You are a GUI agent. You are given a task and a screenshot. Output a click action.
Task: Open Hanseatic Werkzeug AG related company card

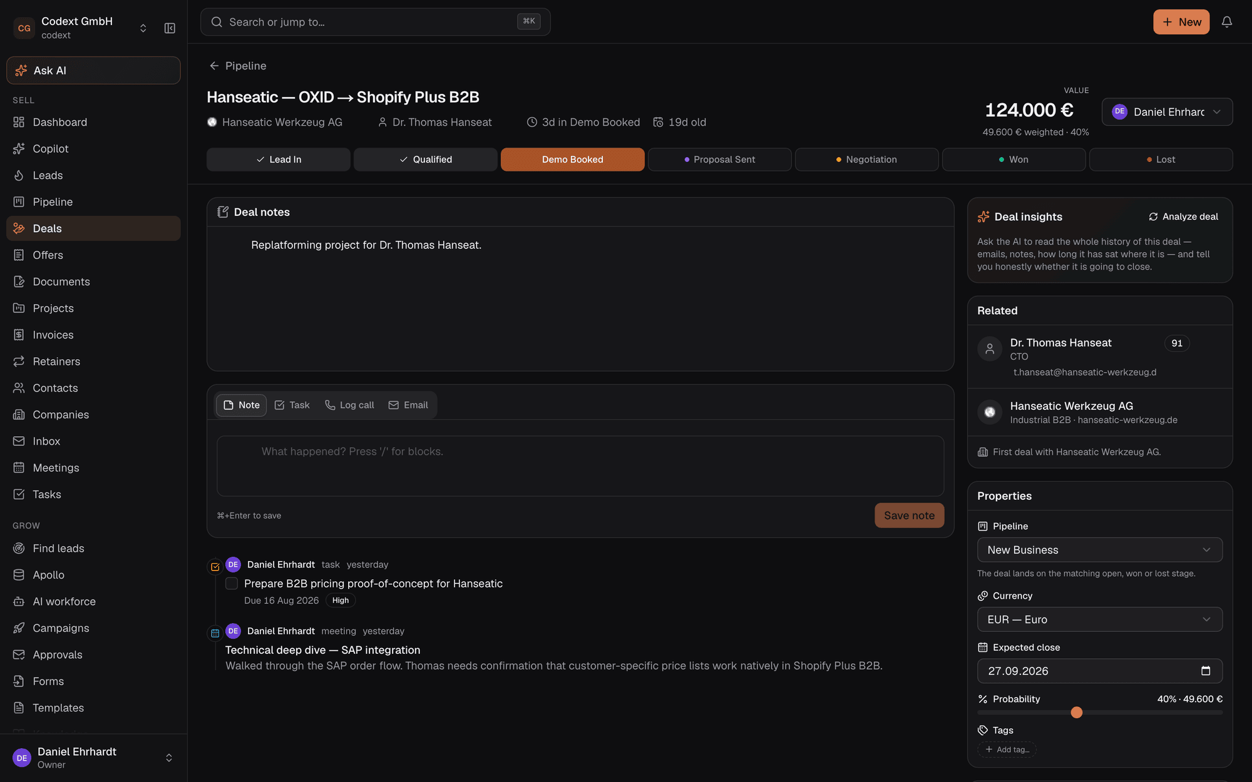tap(1100, 413)
